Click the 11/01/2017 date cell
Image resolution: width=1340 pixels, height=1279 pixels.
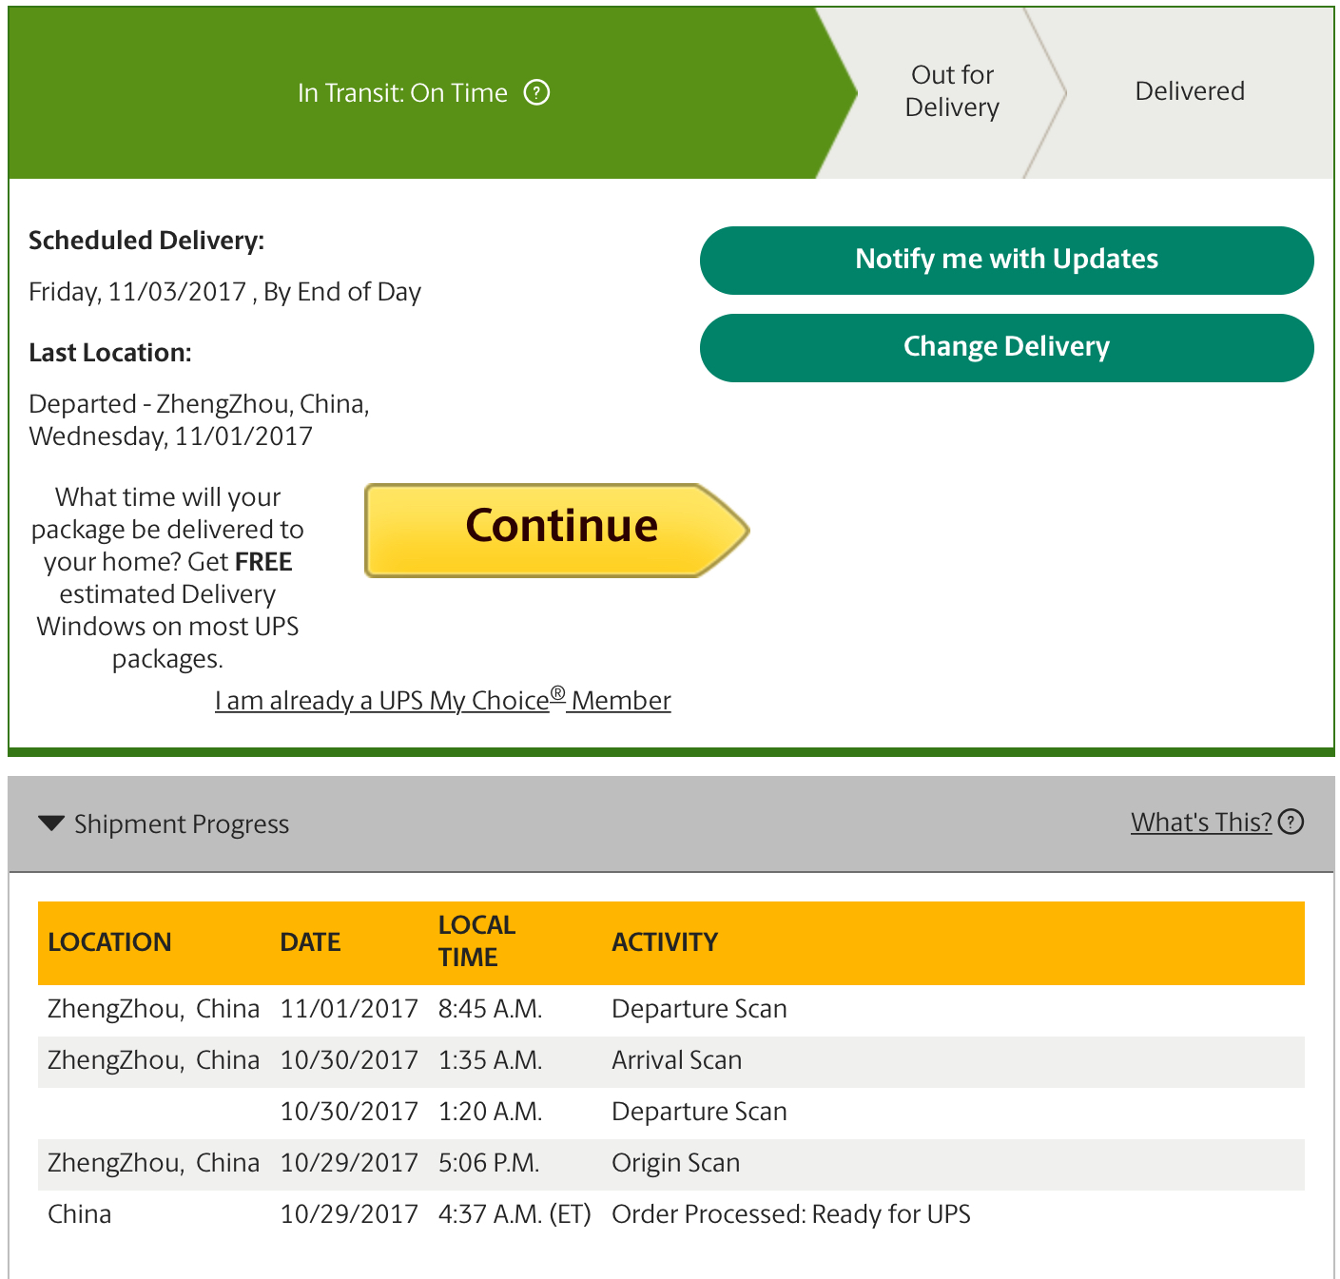[x=349, y=1009]
